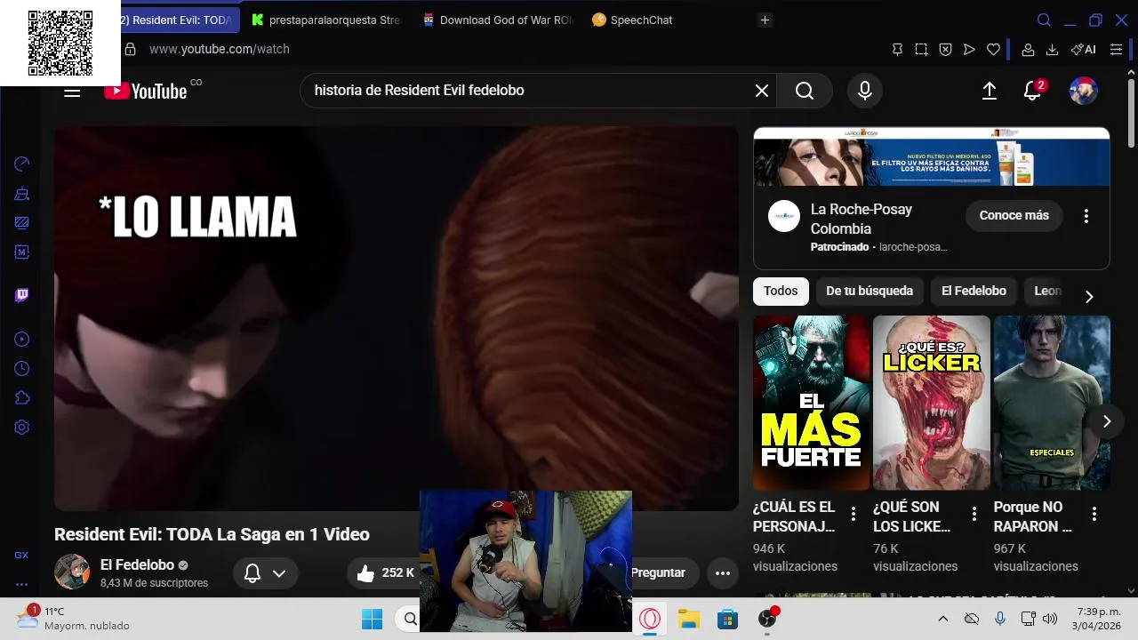Open Easy Setup sliders icon
This screenshot has width=1138, height=640.
tap(1116, 49)
